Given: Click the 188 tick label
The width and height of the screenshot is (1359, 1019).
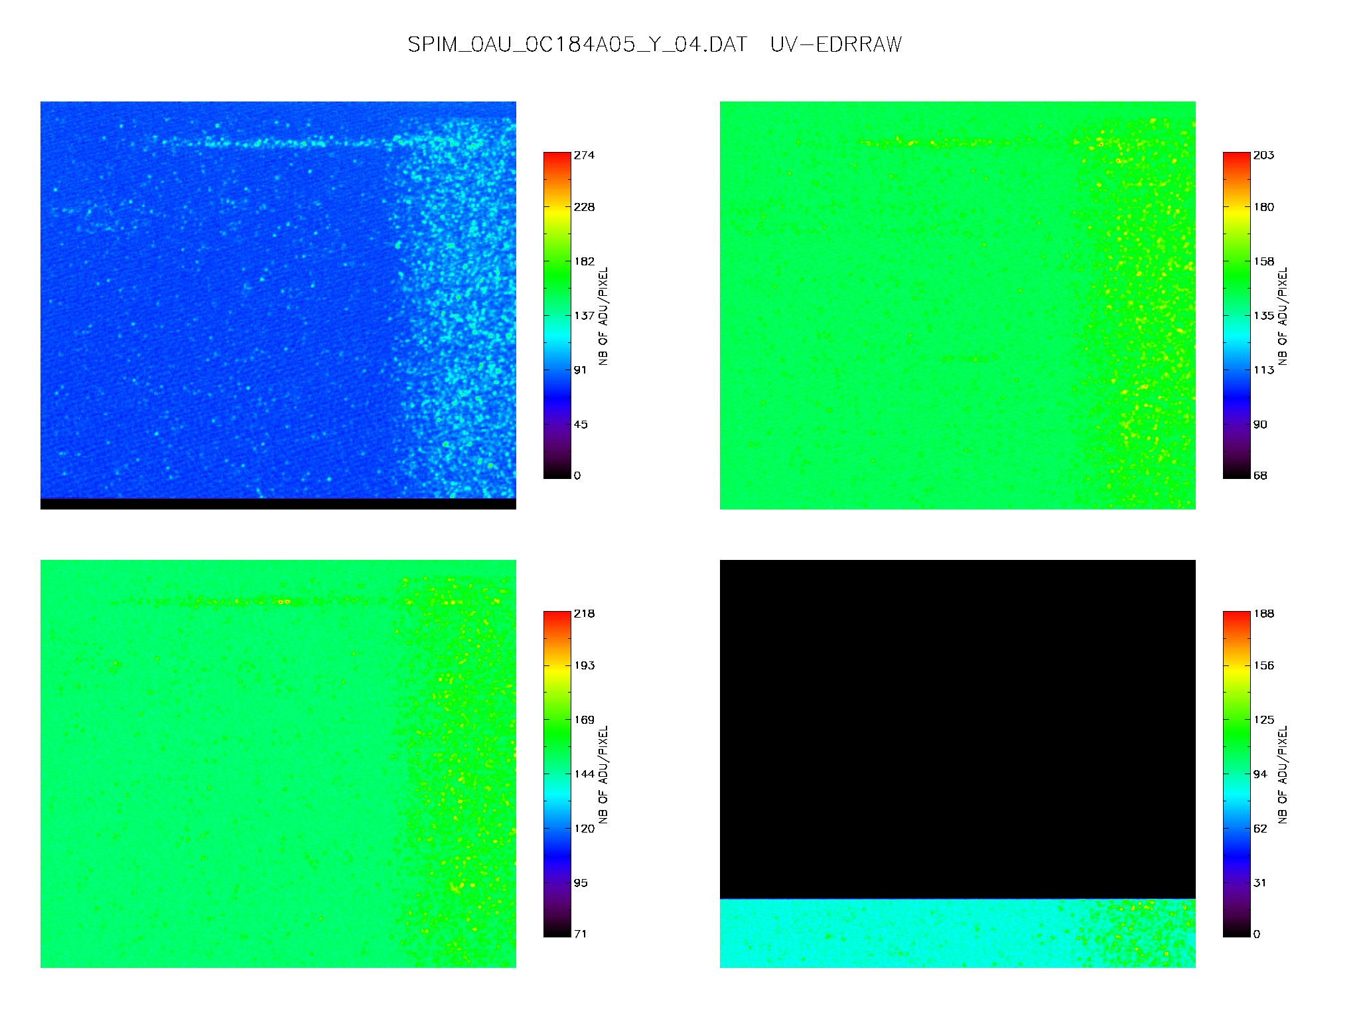Looking at the screenshot, I should click(1264, 614).
